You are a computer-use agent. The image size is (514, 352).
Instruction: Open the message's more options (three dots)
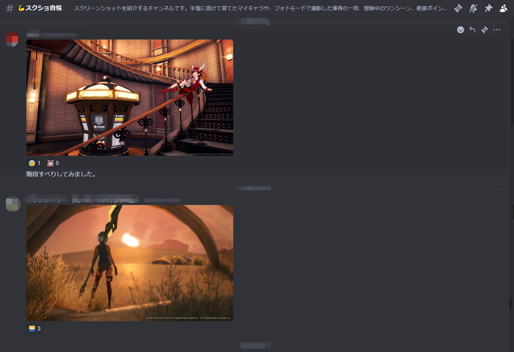[496, 30]
